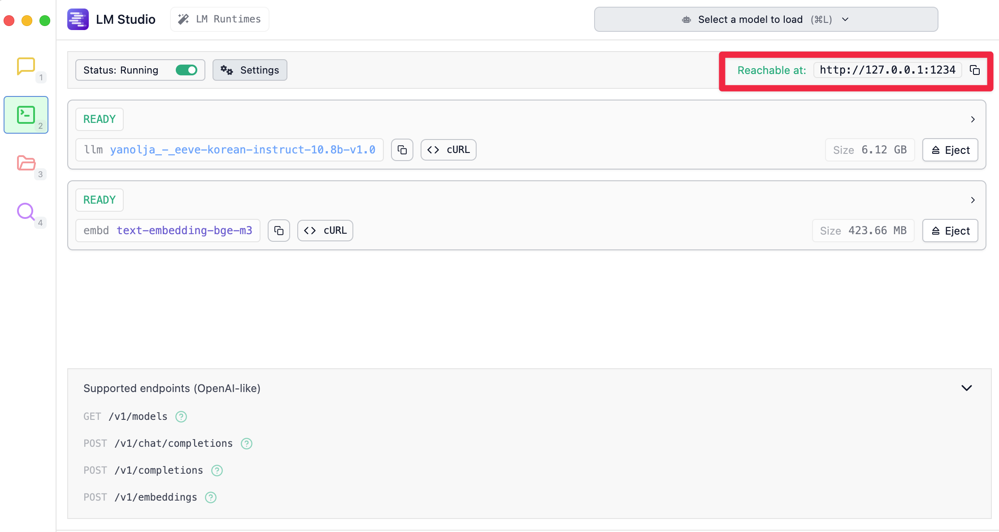Select the Developer terminal sidebar icon
This screenshot has width=999, height=532.
tap(26, 115)
